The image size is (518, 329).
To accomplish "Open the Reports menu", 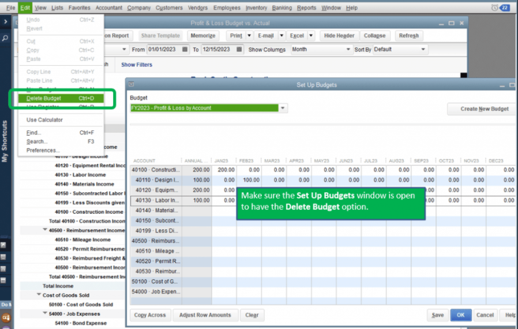I will [306, 8].
